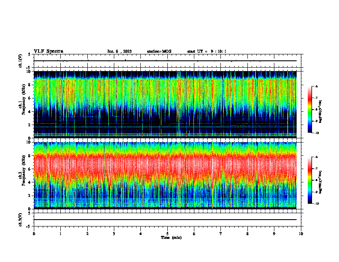Viewport: 339px width, 262px height.
Task: Click the ch.2 frequency tick "4"
Action: (30, 182)
